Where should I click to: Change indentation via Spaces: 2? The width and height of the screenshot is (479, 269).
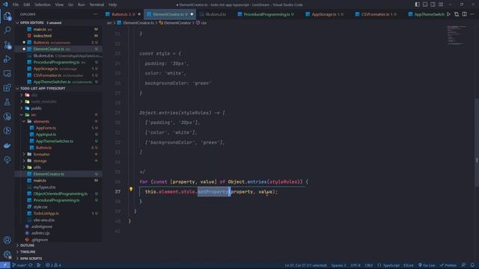[x=339, y=265]
